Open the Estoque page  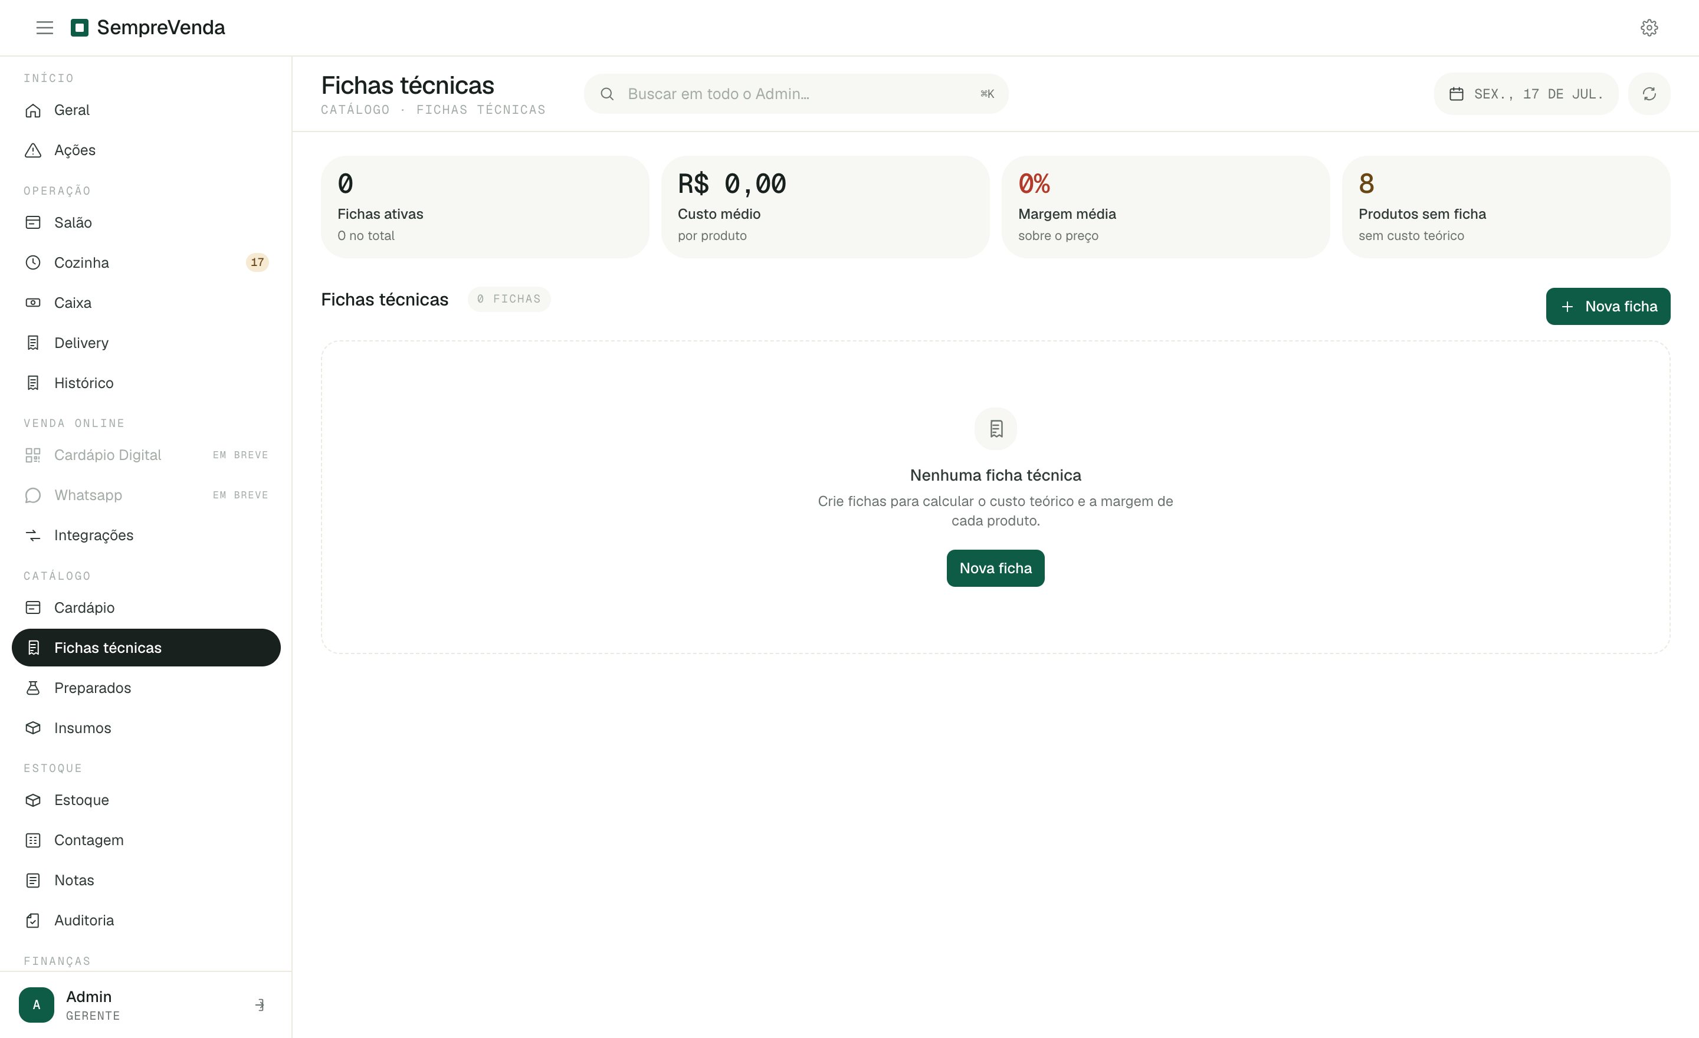(146, 800)
